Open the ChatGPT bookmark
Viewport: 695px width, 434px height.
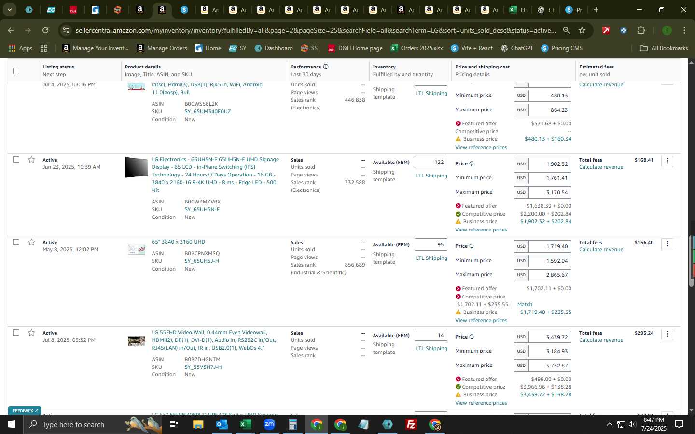[517, 48]
